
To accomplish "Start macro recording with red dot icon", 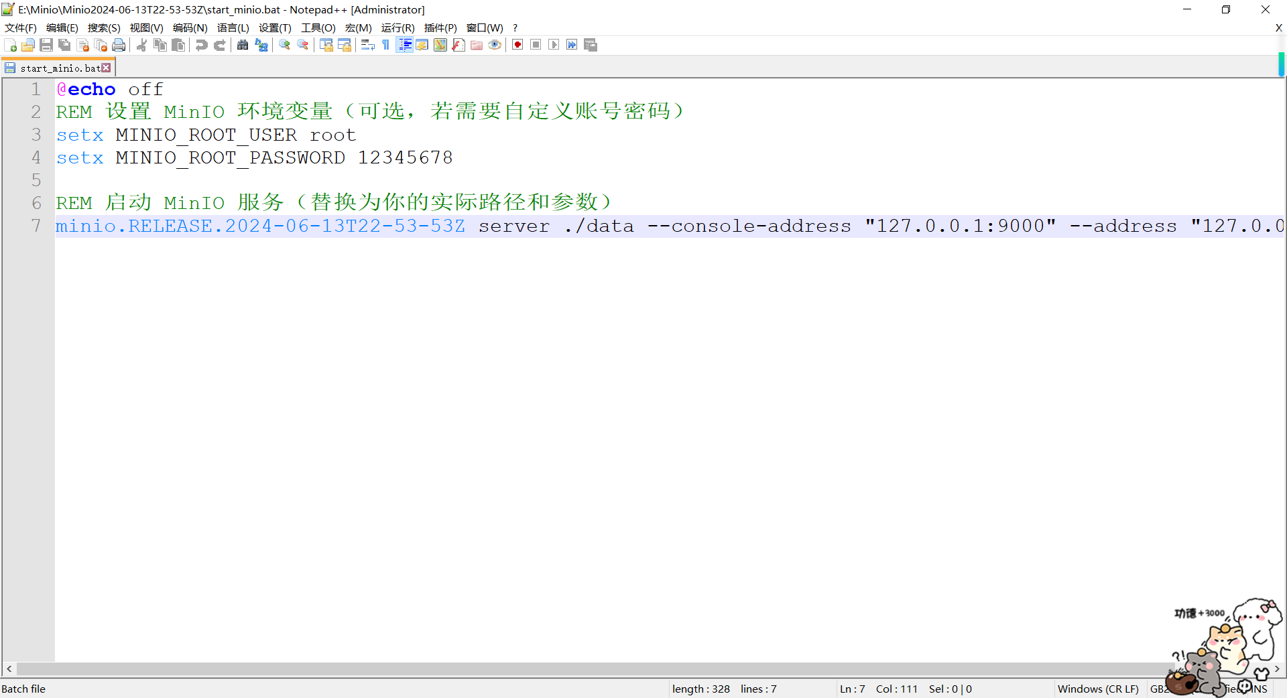I will [517, 45].
